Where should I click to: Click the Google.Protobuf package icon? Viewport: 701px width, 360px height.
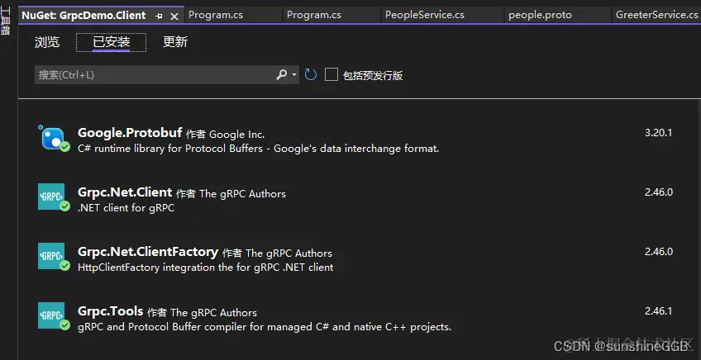tap(53, 138)
